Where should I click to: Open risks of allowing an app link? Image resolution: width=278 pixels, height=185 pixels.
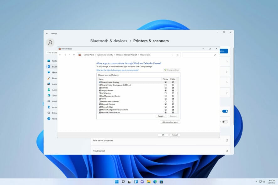click(x=117, y=70)
